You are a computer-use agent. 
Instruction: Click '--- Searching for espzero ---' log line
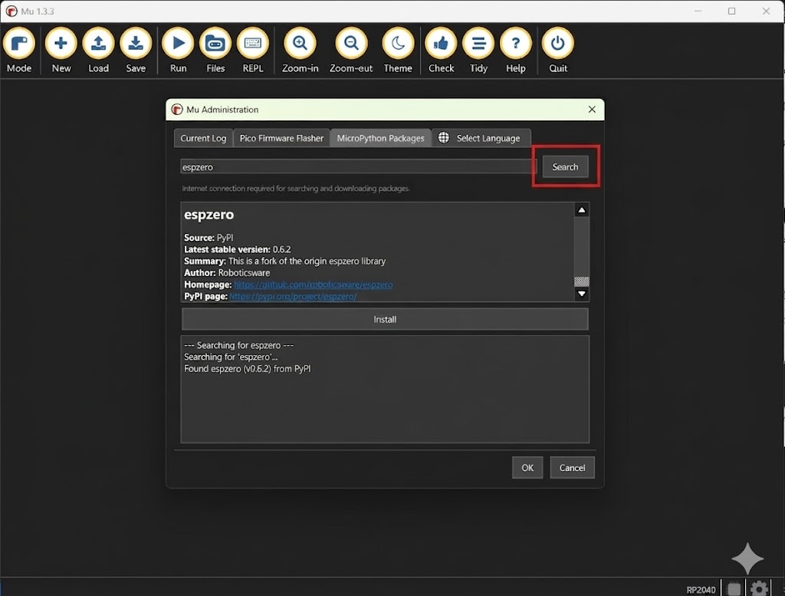pyautogui.click(x=239, y=345)
